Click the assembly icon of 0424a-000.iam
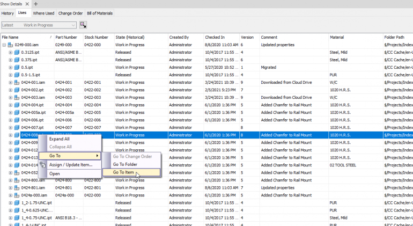 (x=17, y=195)
